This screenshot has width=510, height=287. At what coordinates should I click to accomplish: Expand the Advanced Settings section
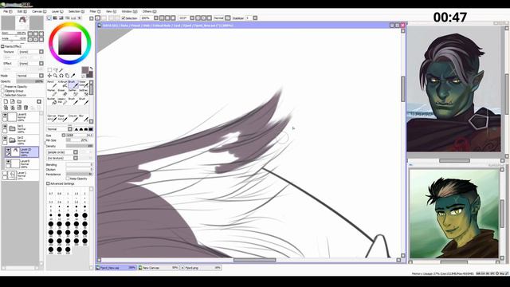(48, 183)
